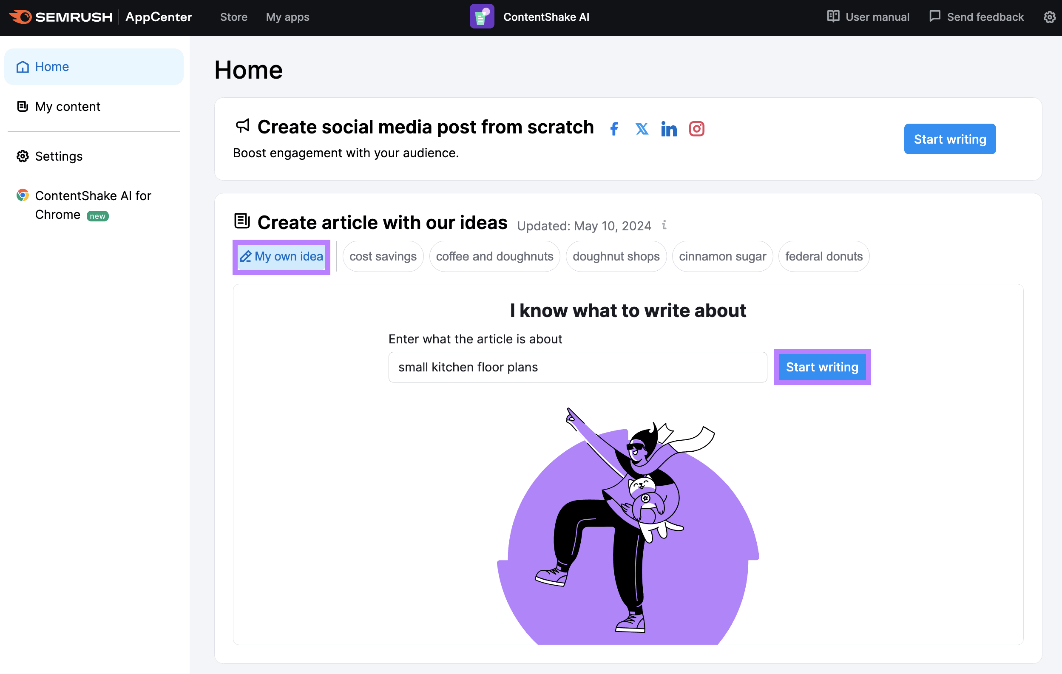Click 'Start writing' for article idea
This screenshot has width=1062, height=674.
[822, 367]
